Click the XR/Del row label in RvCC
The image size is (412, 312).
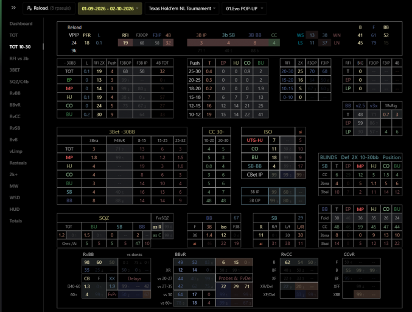[x=267, y=286]
